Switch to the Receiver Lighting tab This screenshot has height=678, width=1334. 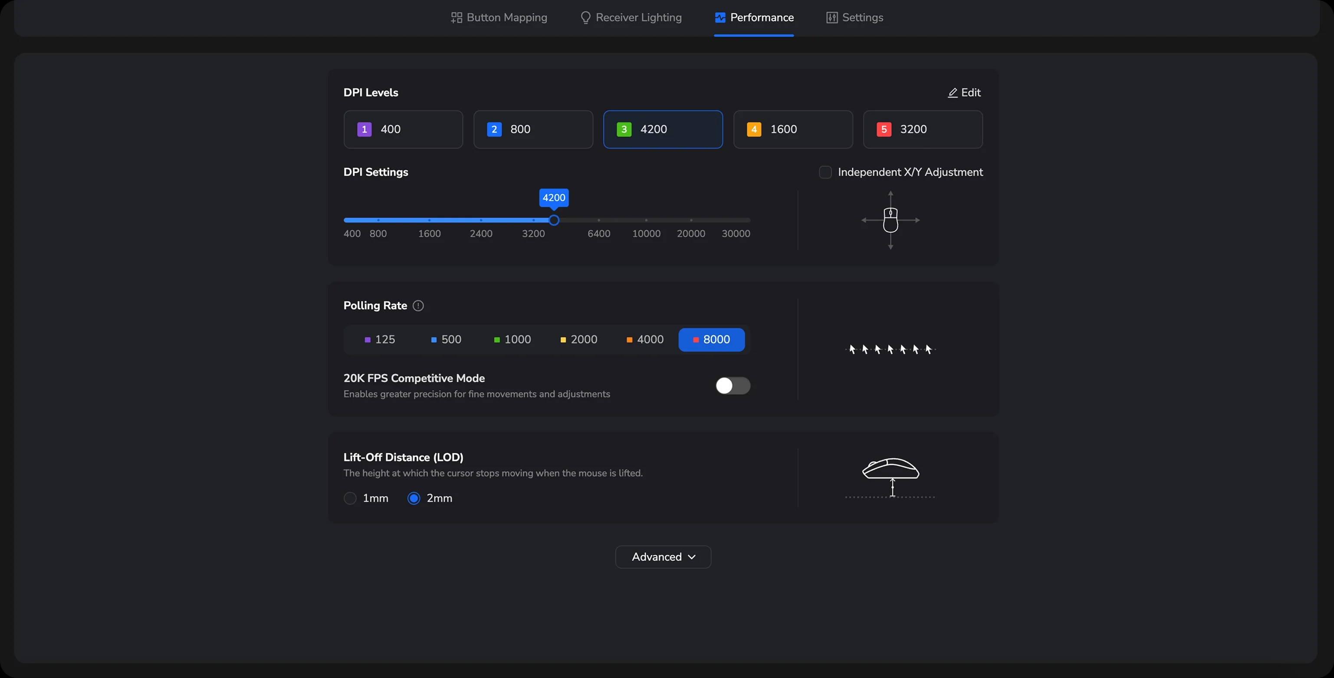pos(638,18)
